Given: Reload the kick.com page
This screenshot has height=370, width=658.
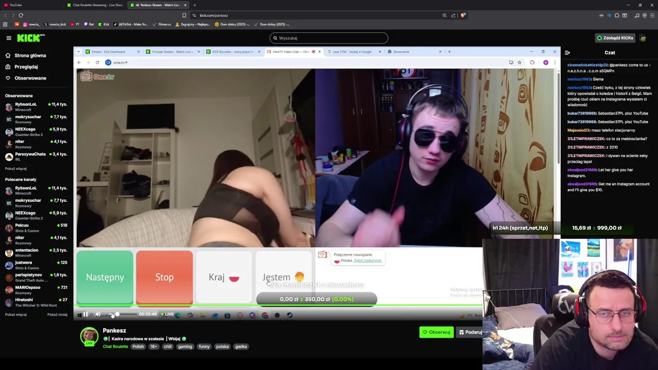Looking at the screenshot, I should (21, 15).
